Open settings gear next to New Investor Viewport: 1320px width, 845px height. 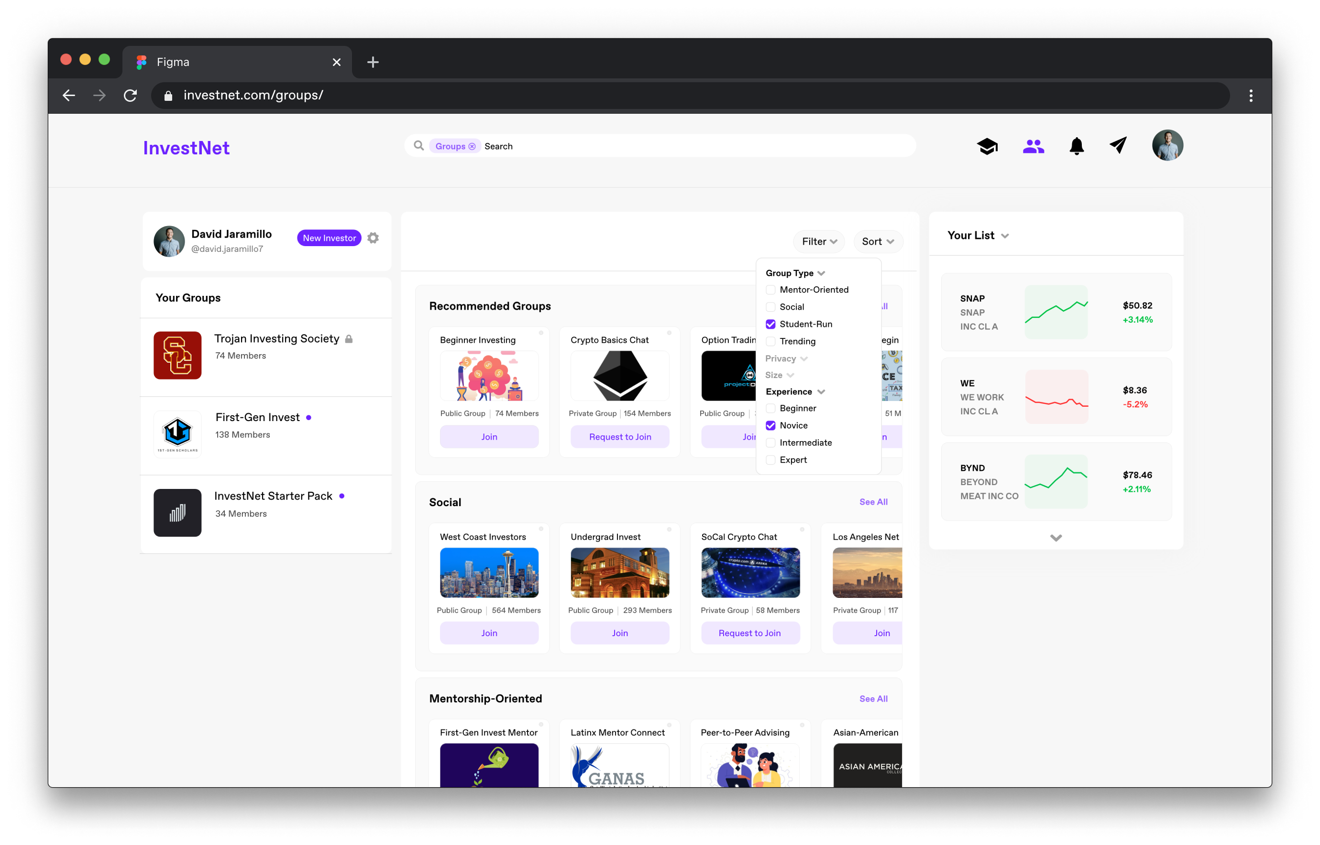click(x=373, y=238)
